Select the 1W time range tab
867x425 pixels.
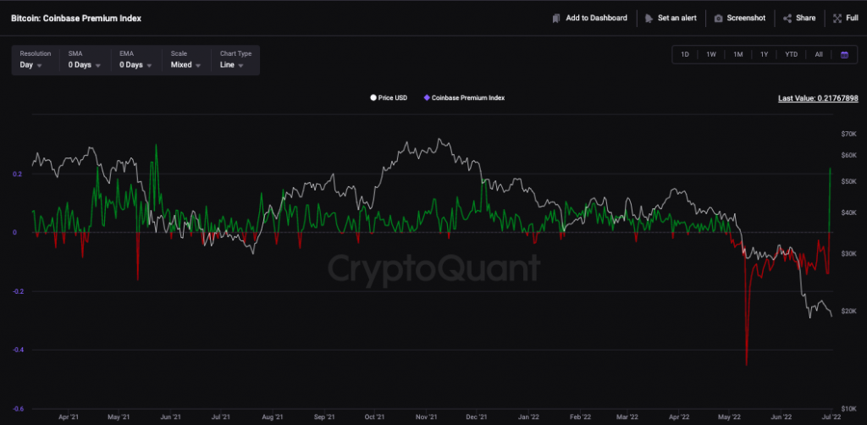click(x=711, y=55)
